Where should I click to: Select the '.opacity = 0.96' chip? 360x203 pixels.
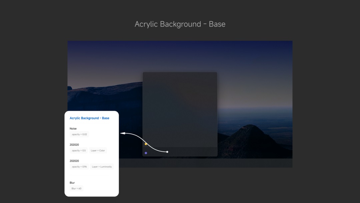[x=79, y=167]
